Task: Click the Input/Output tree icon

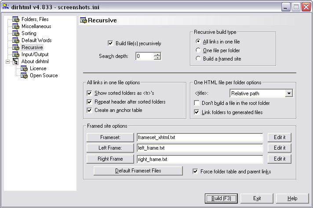Action: coord(16,54)
